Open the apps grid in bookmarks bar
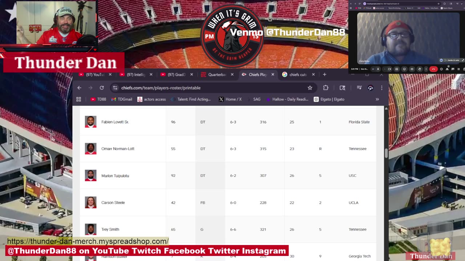465x261 pixels. (78, 99)
